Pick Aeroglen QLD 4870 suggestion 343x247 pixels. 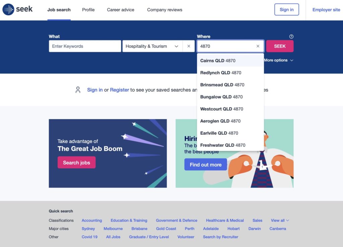coord(230,121)
